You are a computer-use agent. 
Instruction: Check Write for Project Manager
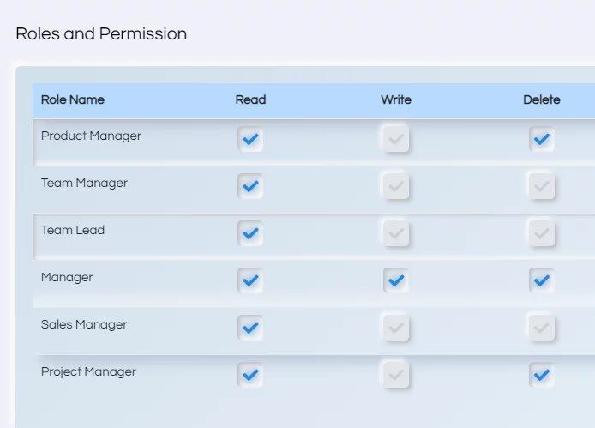pyautogui.click(x=396, y=375)
